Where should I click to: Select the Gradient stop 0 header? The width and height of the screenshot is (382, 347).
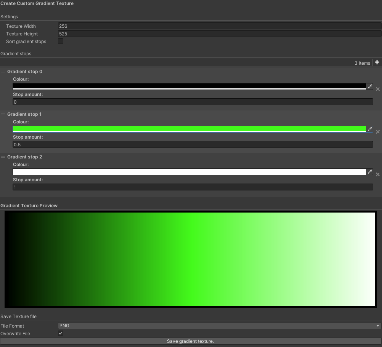click(x=25, y=72)
